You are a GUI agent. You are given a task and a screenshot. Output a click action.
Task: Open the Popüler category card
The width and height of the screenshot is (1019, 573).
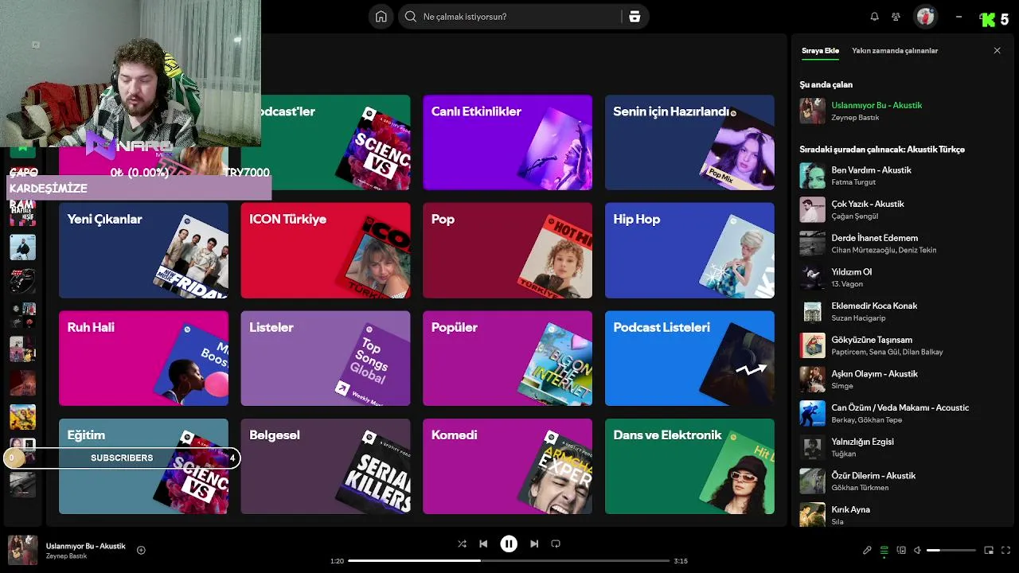(x=507, y=358)
